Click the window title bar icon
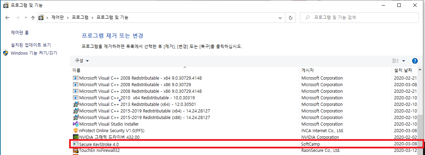The height and width of the screenshot is (155, 425). [x=6, y=6]
